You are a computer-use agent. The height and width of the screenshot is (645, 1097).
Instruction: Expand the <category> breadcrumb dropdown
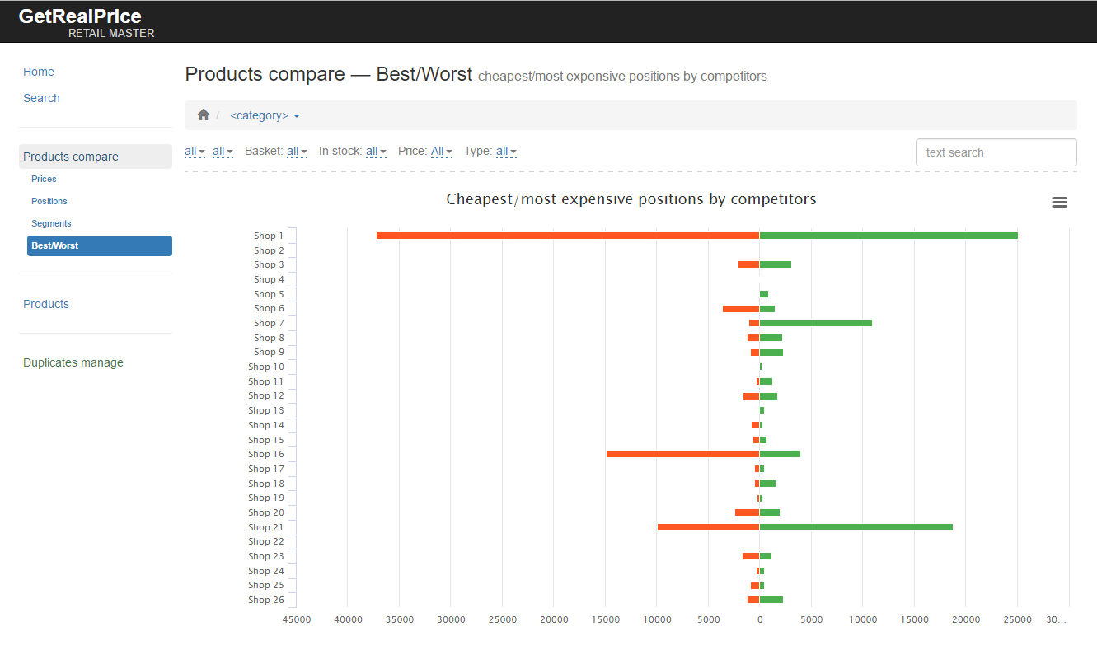[x=265, y=115]
